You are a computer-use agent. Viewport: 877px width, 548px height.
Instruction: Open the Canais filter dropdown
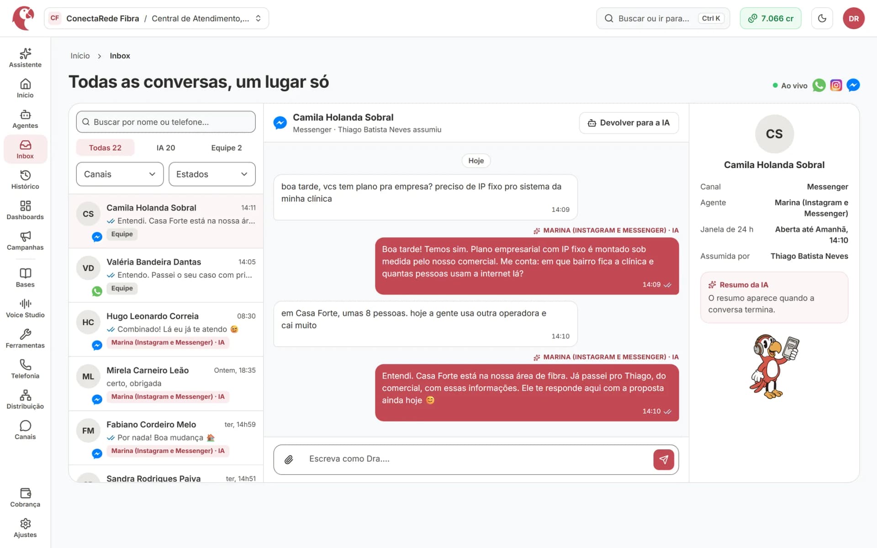[120, 174]
